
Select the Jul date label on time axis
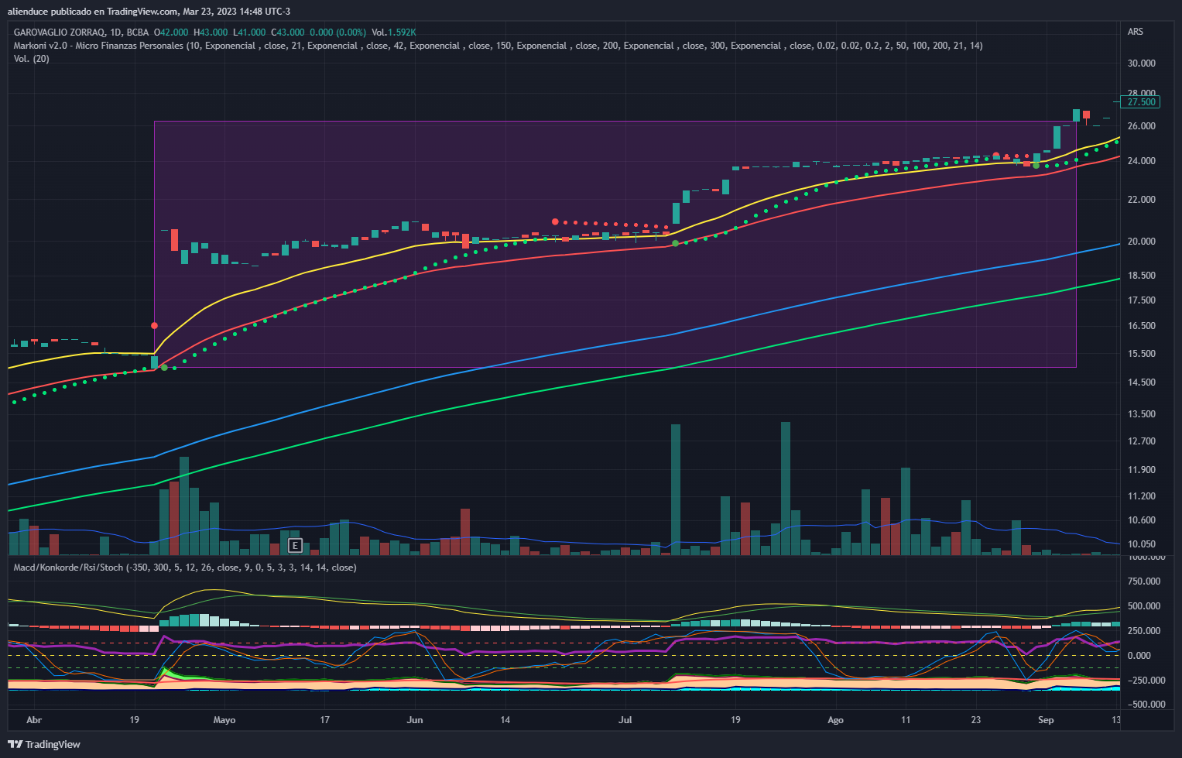[625, 720]
